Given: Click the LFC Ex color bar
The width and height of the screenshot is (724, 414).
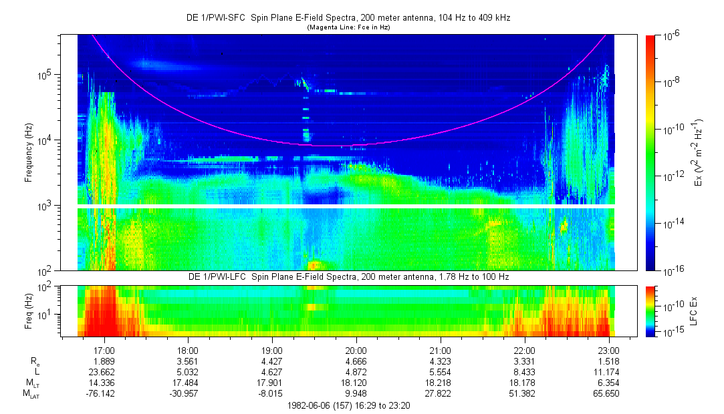Looking at the screenshot, I should point(650,310).
